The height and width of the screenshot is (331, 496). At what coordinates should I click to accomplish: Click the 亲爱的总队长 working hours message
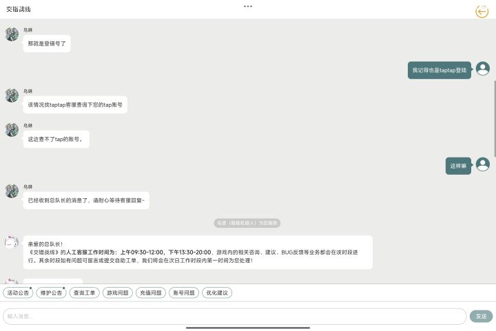tap(198, 253)
